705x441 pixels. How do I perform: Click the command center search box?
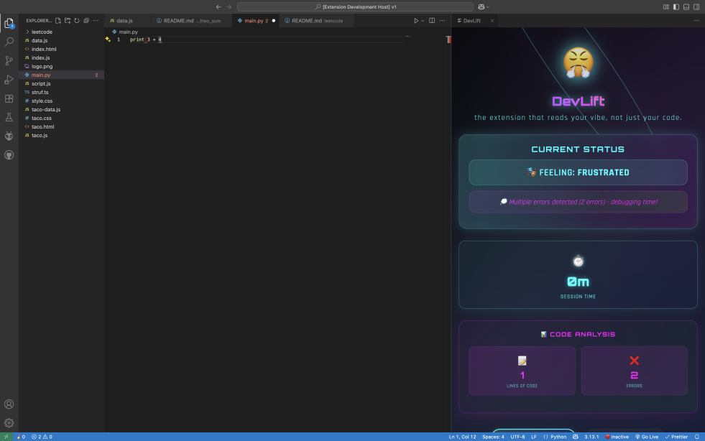(355, 6)
